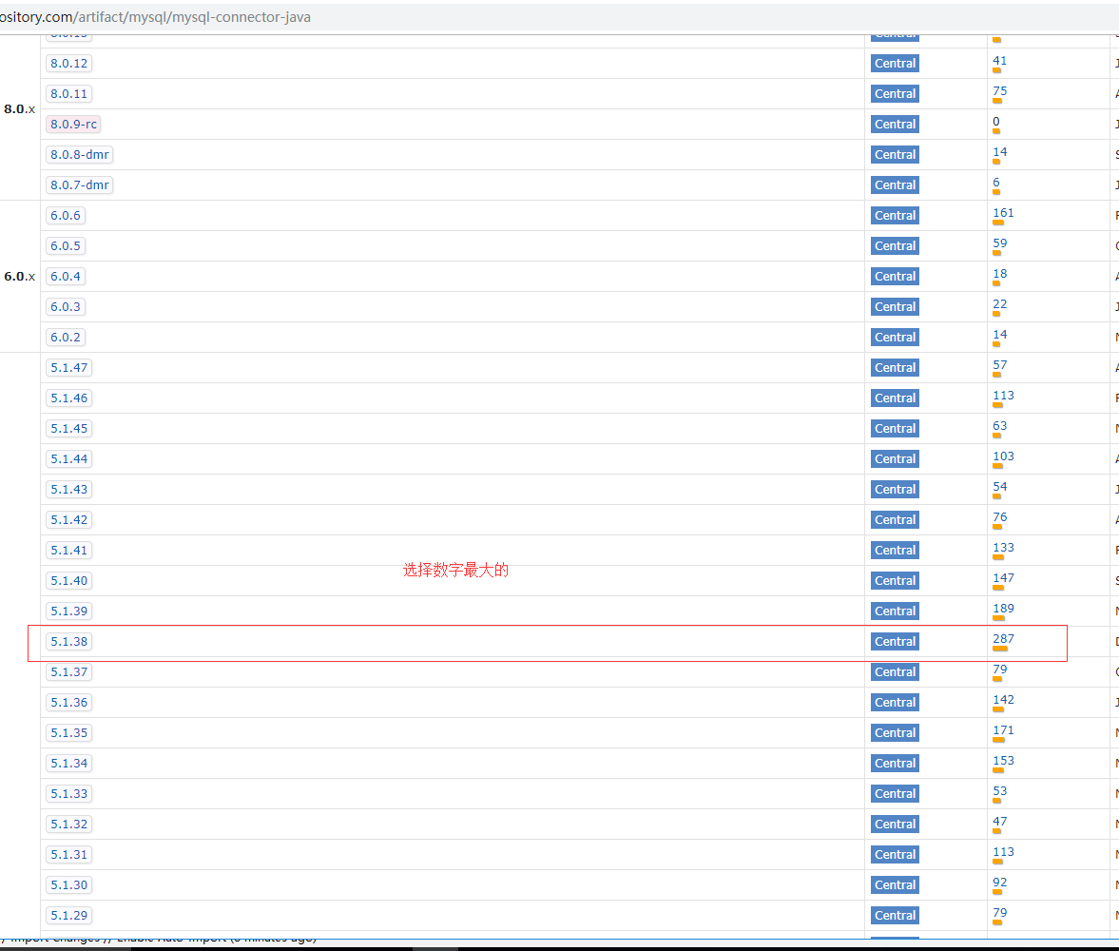Open usages count 142 for 5.1.36
Viewport: 1119px width, 951px height.
(1003, 700)
